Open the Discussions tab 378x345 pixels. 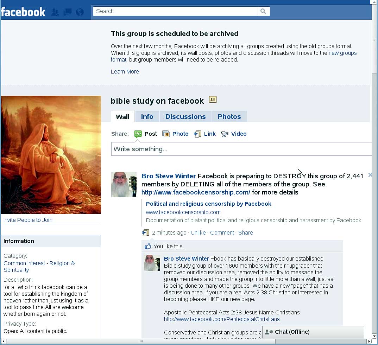(185, 117)
